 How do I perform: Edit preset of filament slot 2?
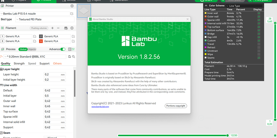[73, 36]
